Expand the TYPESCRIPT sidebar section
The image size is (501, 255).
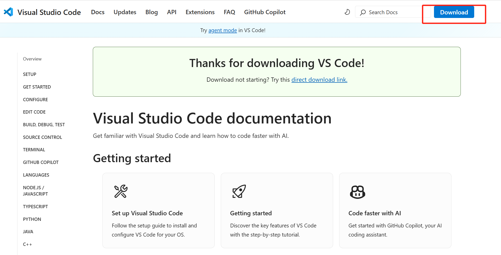35,207
